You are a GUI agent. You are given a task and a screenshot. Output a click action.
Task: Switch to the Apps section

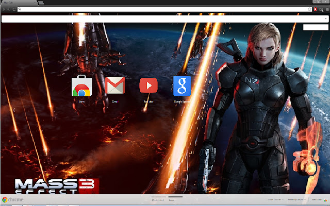tap(172, 200)
